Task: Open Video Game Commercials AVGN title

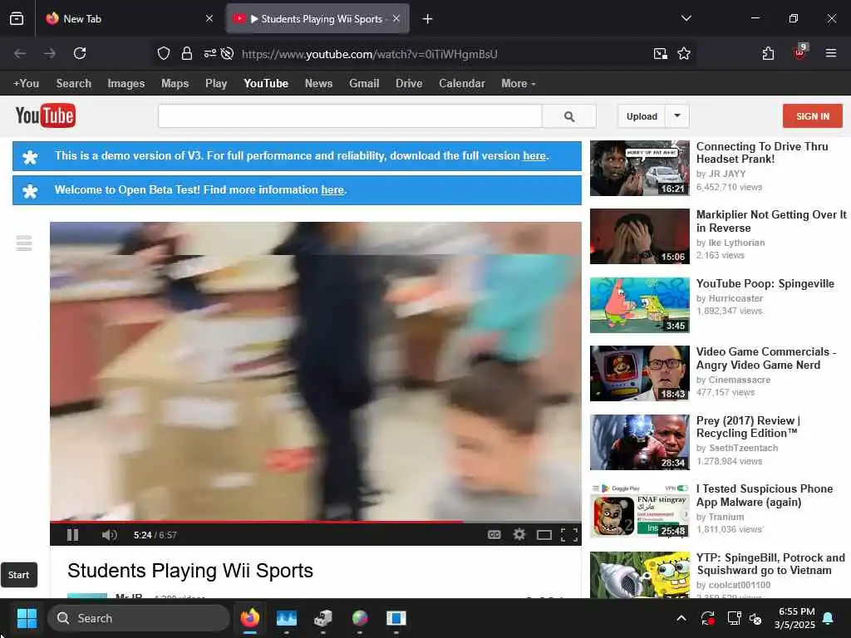Action: point(765,358)
